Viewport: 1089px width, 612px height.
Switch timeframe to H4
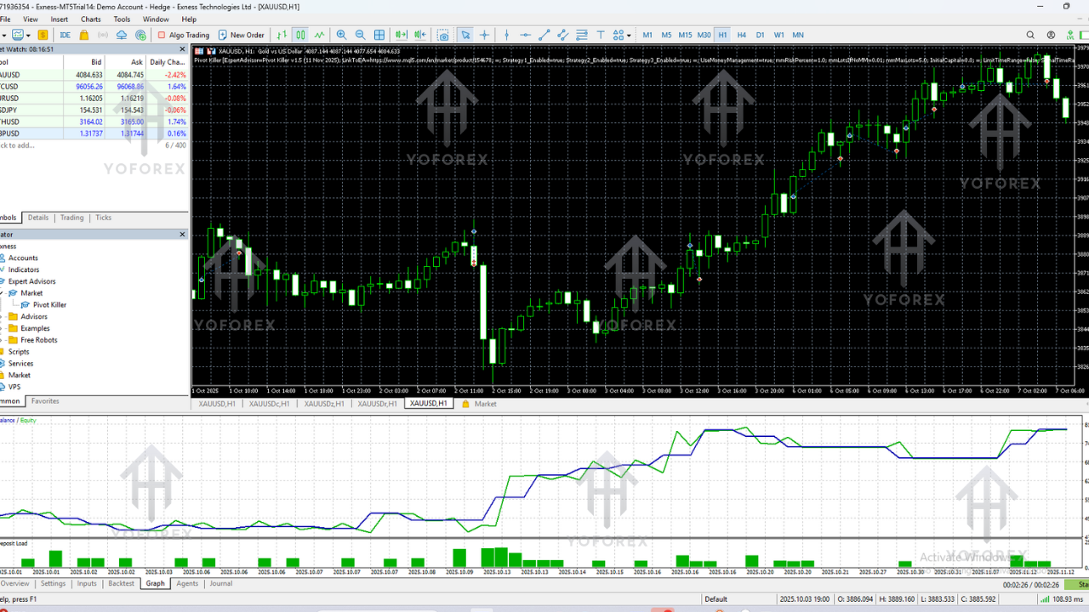[x=741, y=35]
